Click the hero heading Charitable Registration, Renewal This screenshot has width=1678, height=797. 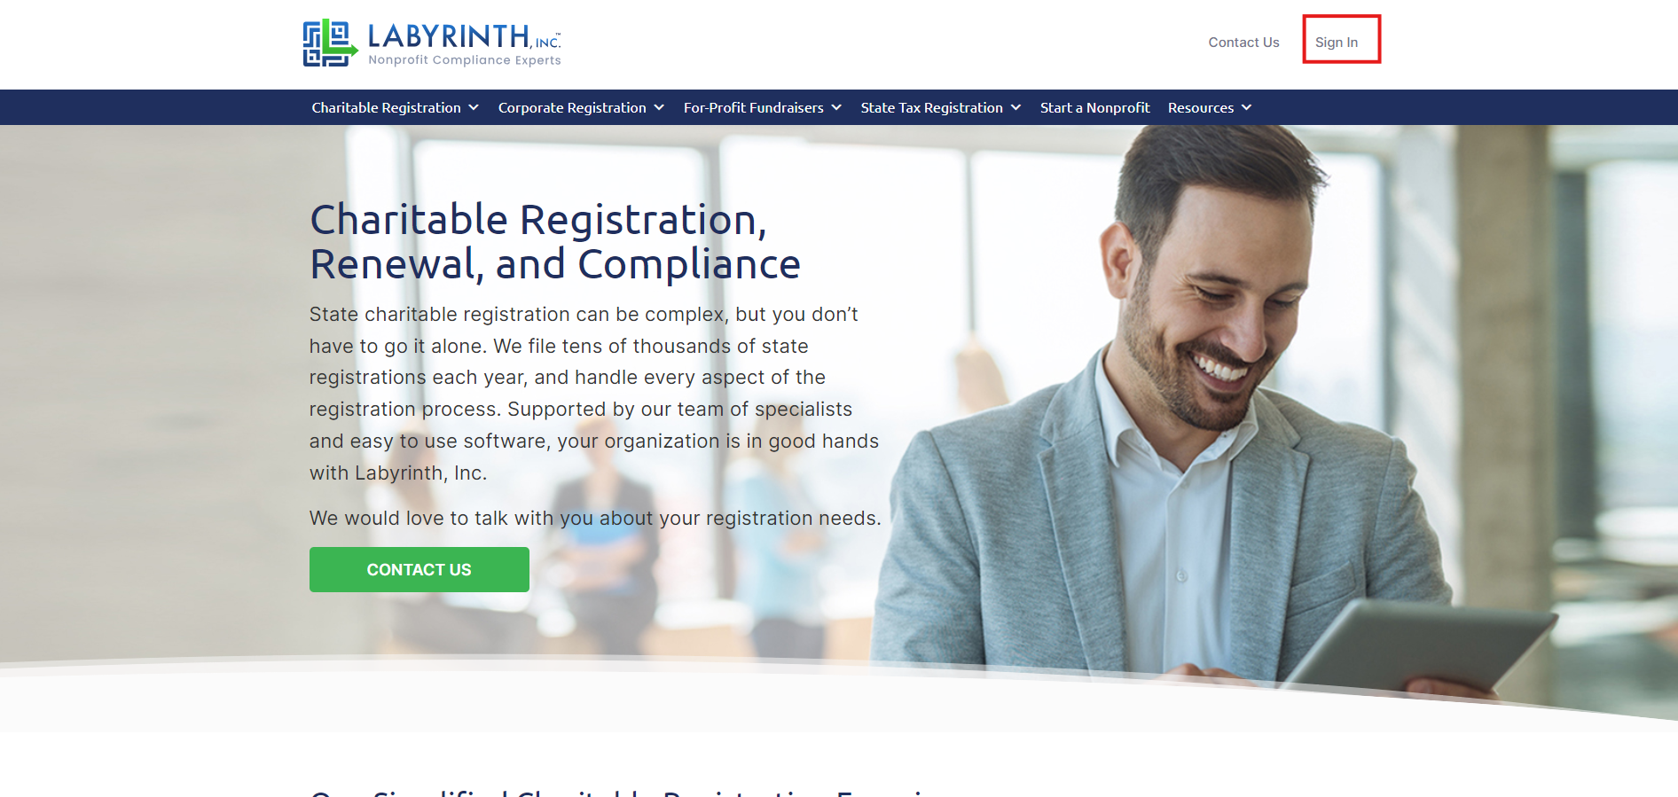coord(555,241)
